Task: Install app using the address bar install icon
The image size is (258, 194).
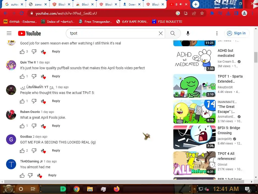Action: coord(186,13)
